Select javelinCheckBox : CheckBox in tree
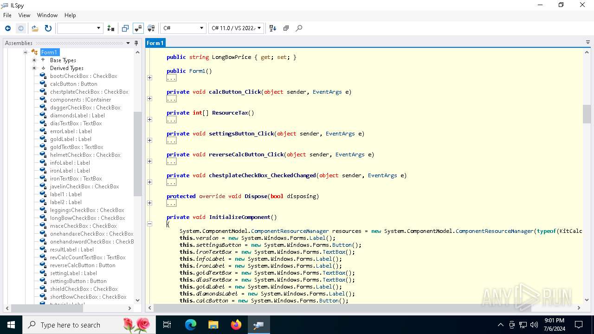The height and width of the screenshot is (334, 594). 84,186
